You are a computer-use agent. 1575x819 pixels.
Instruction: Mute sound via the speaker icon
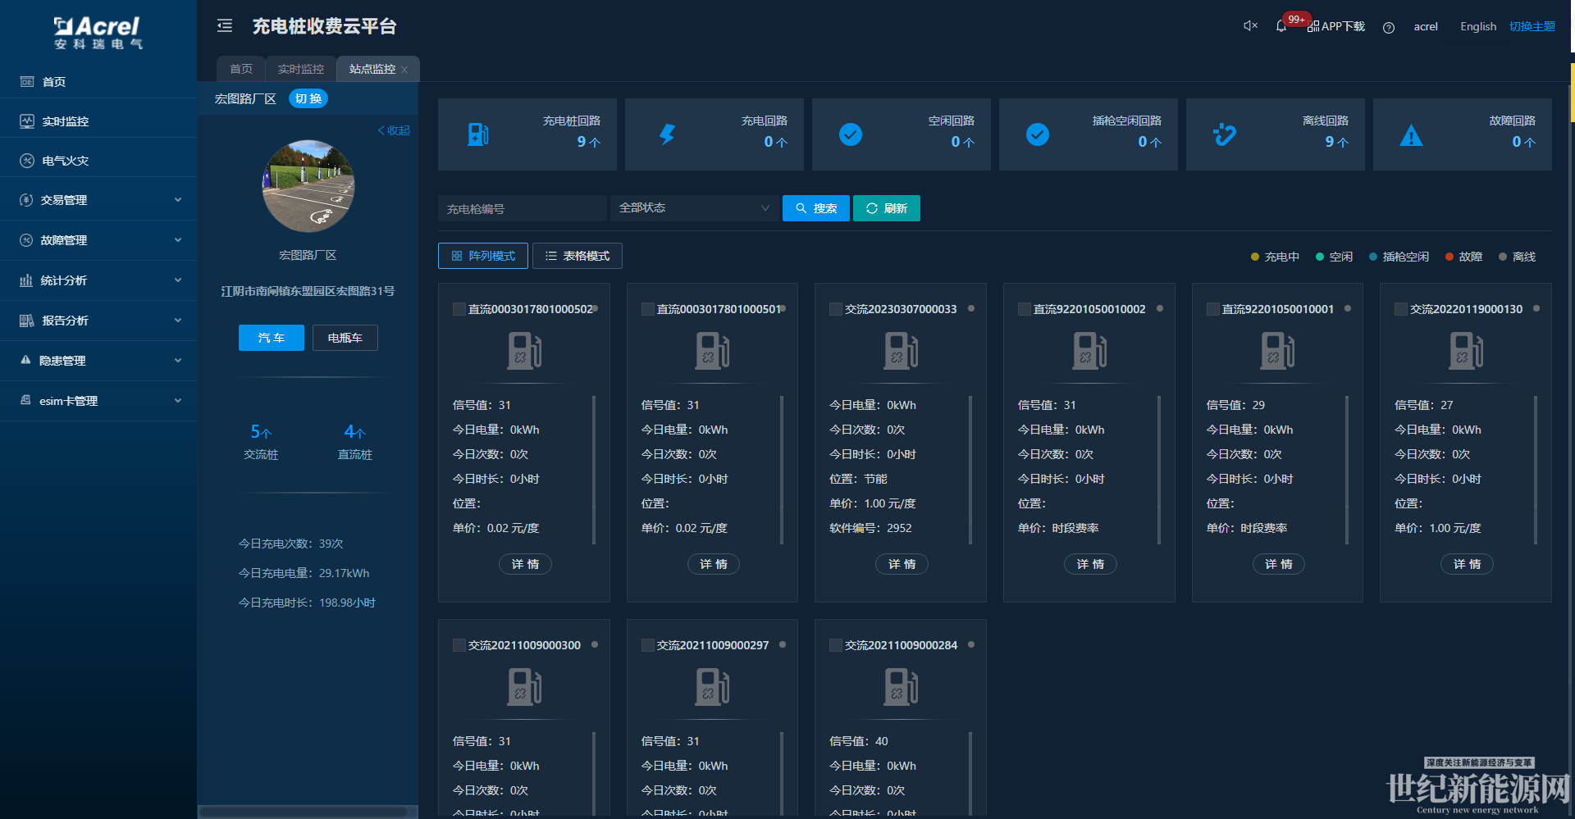1250,26
